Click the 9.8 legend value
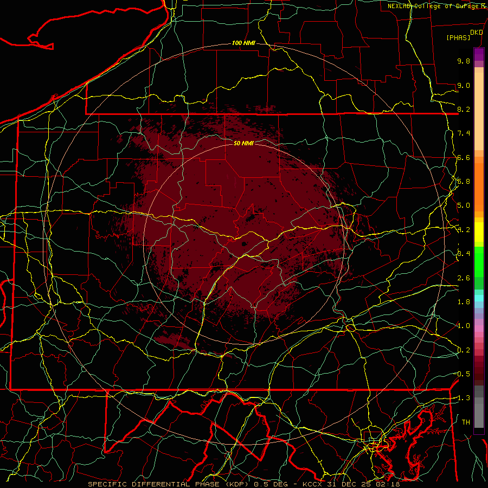 (464, 61)
